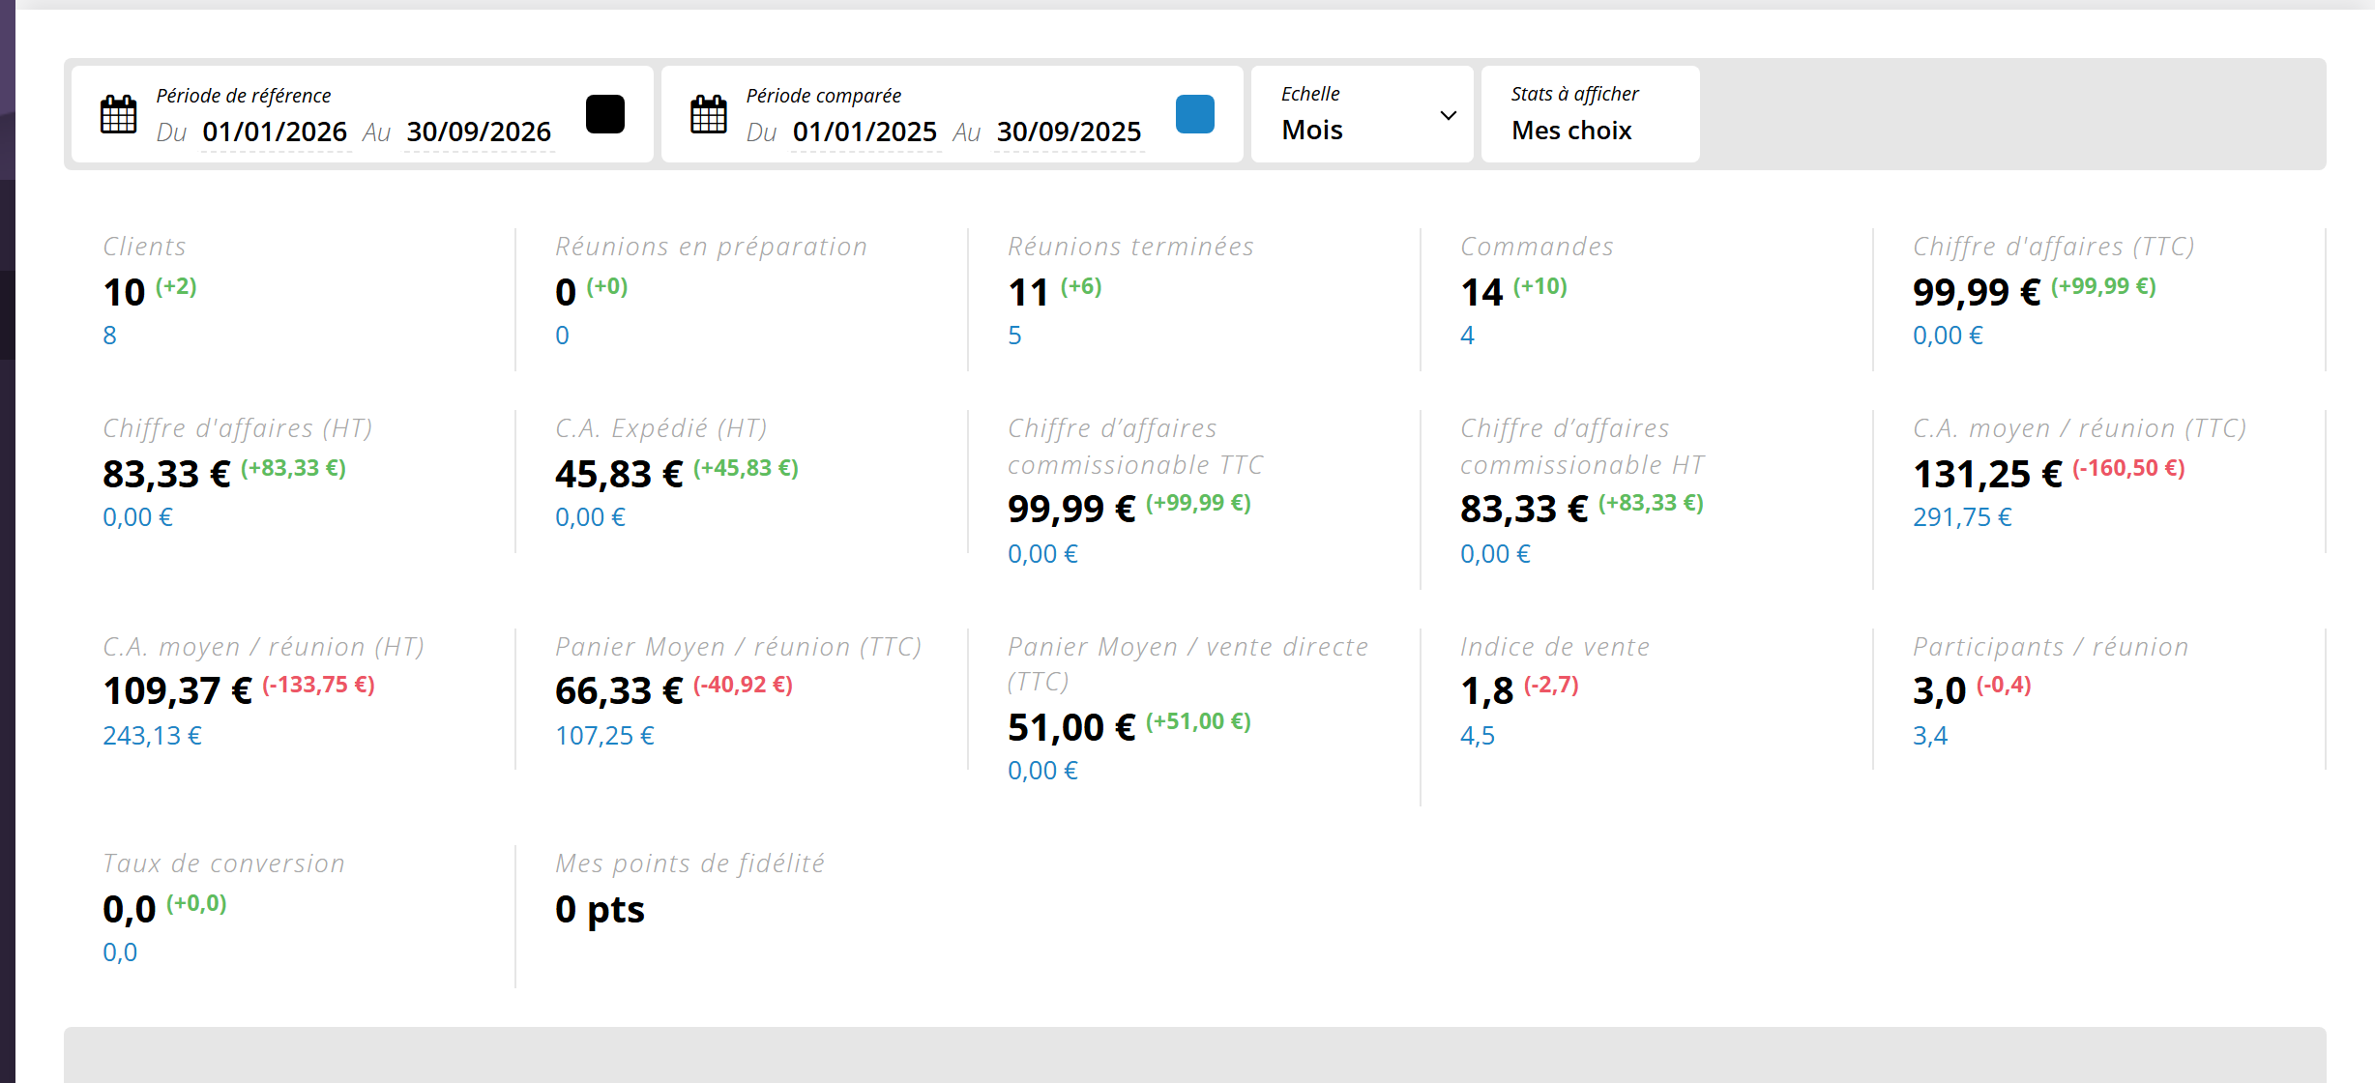Image resolution: width=2375 pixels, height=1083 pixels.
Task: Edit compared end date 30/09/2025
Action: (1069, 132)
